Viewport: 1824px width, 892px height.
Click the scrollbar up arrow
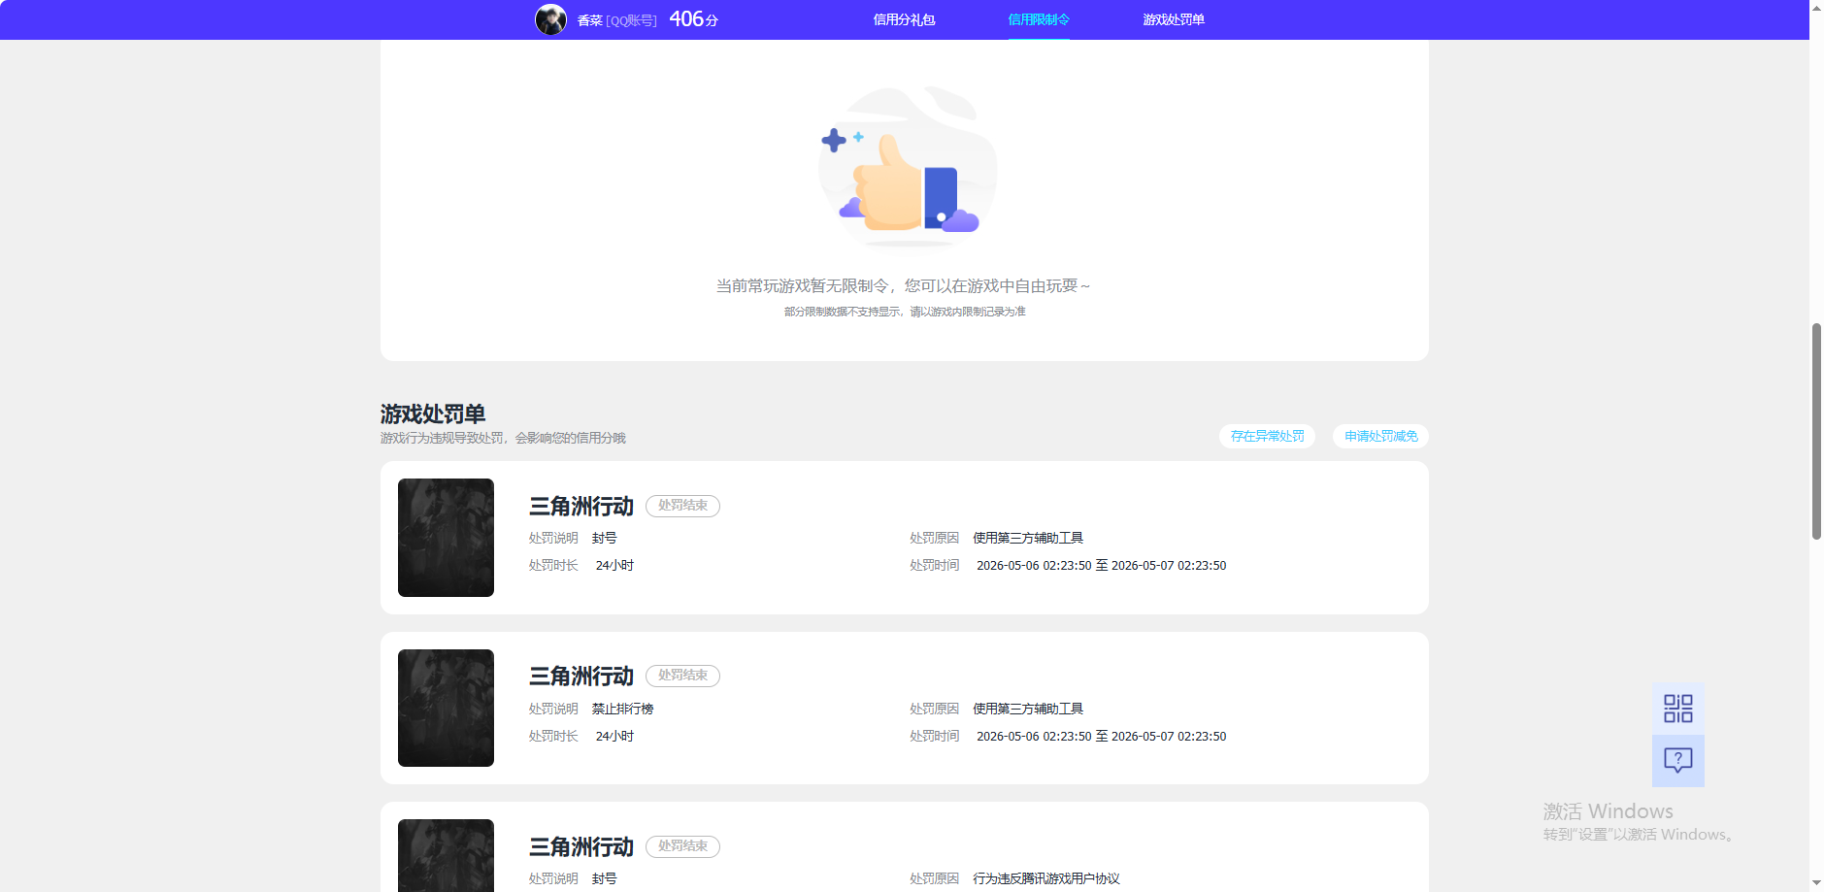[x=1816, y=7]
